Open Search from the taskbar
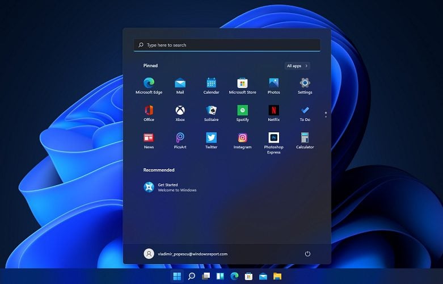This screenshot has height=284, width=443. 192,276
